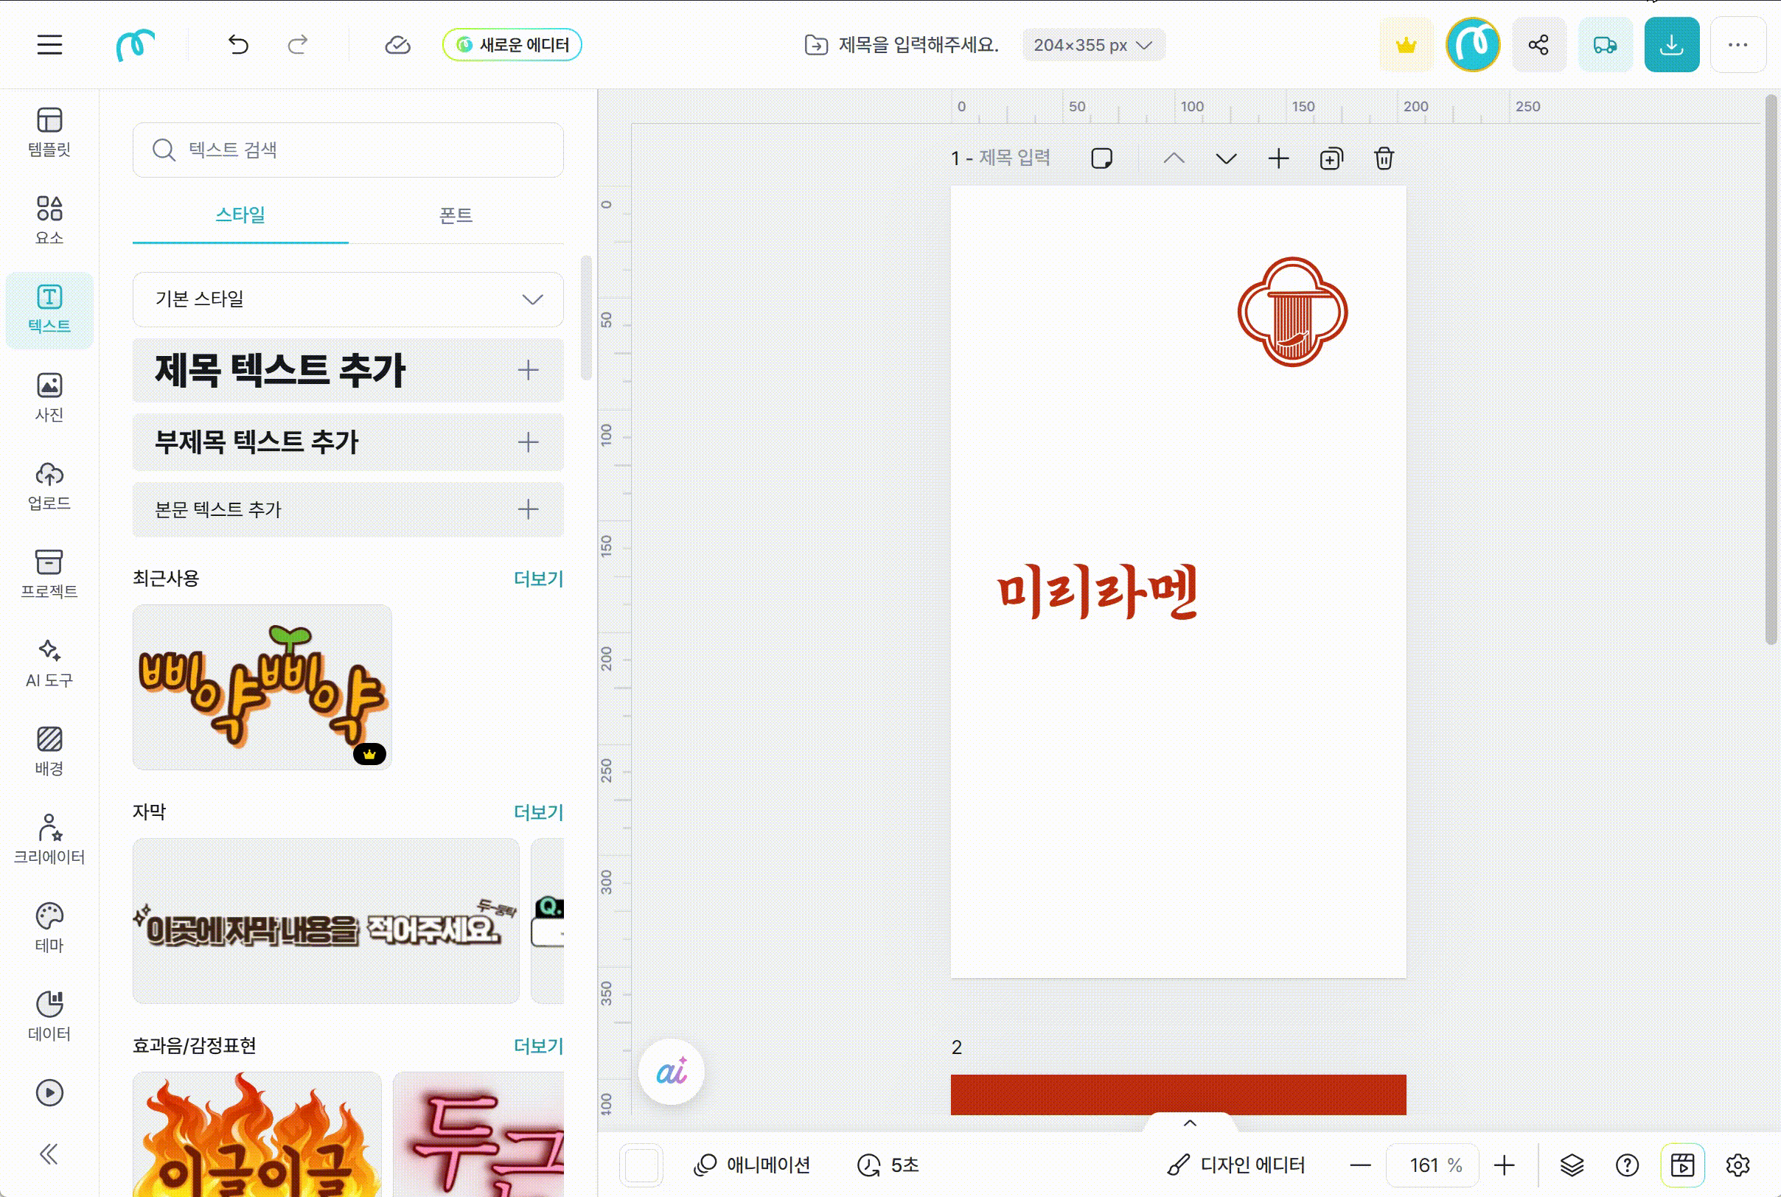This screenshot has height=1197, width=1781.
Task: Click 더보기 link next to 자막
Action: 537,812
